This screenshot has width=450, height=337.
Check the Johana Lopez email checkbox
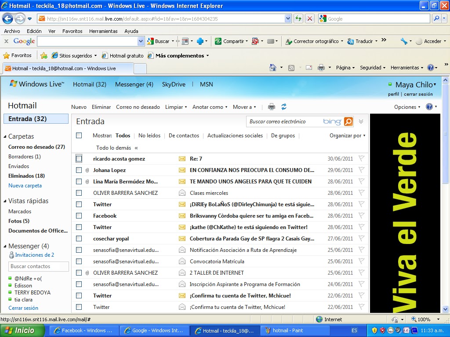79,170
